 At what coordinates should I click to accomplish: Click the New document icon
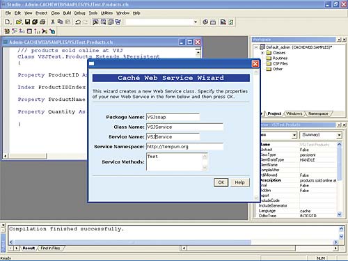(8, 22)
